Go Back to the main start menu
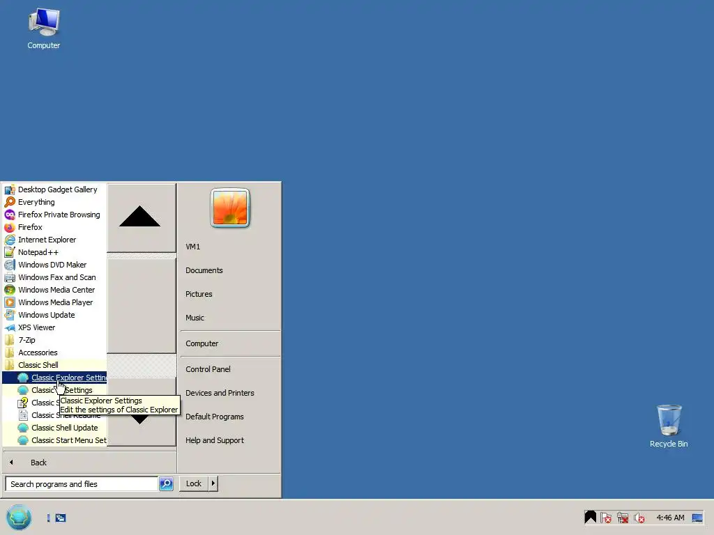This screenshot has height=535, width=714. coord(90,463)
